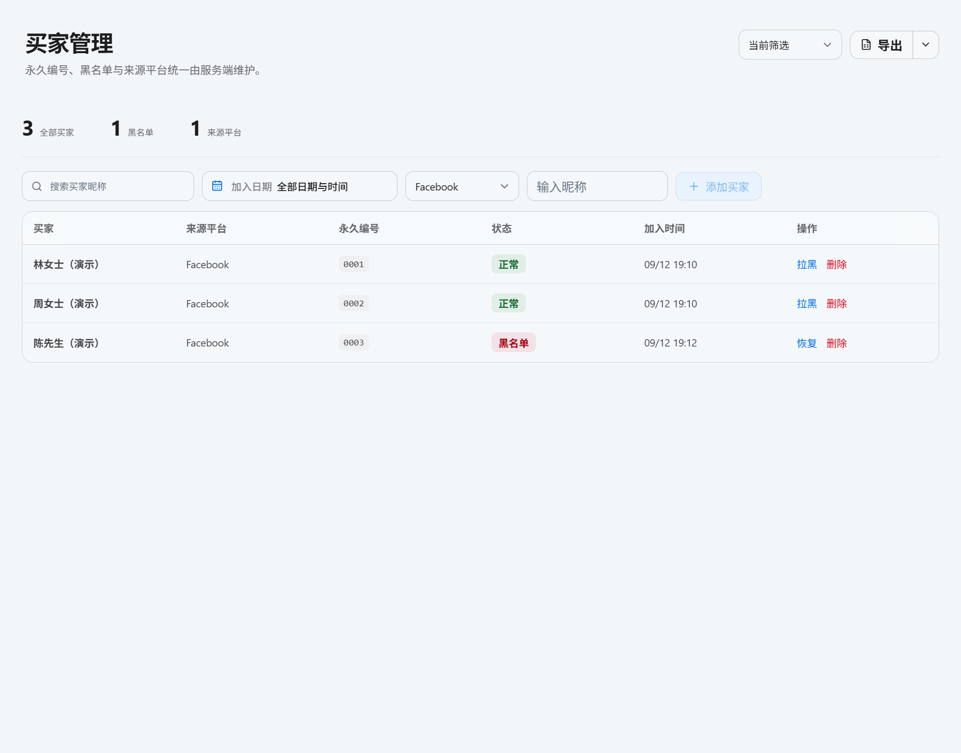Click 拉黑 for 周女士（演示）
Image resolution: width=961 pixels, height=753 pixels.
point(807,304)
